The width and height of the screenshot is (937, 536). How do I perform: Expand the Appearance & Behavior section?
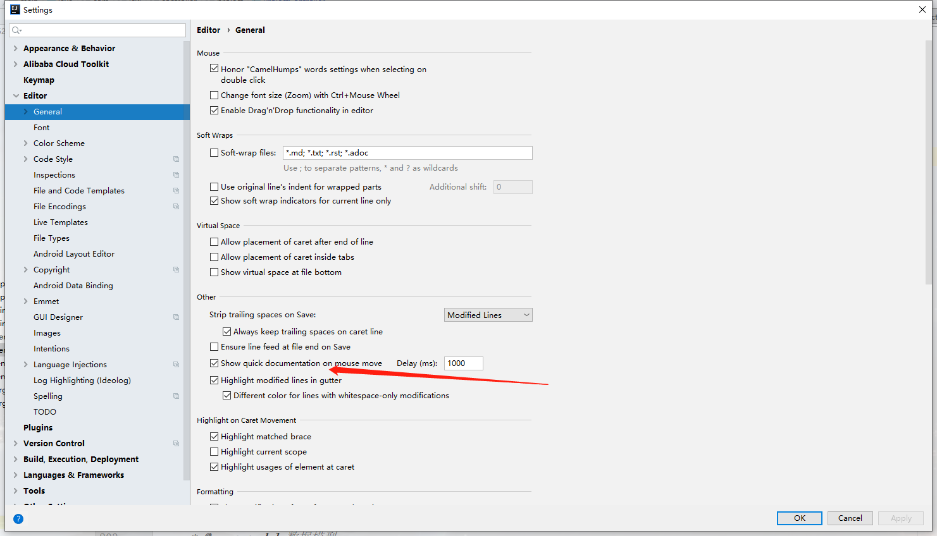point(16,49)
